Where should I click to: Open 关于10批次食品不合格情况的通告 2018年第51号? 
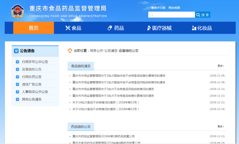[x=106, y=109]
